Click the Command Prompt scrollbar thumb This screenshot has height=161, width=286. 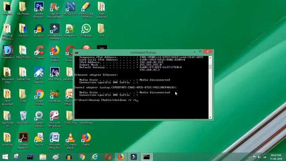[210, 67]
